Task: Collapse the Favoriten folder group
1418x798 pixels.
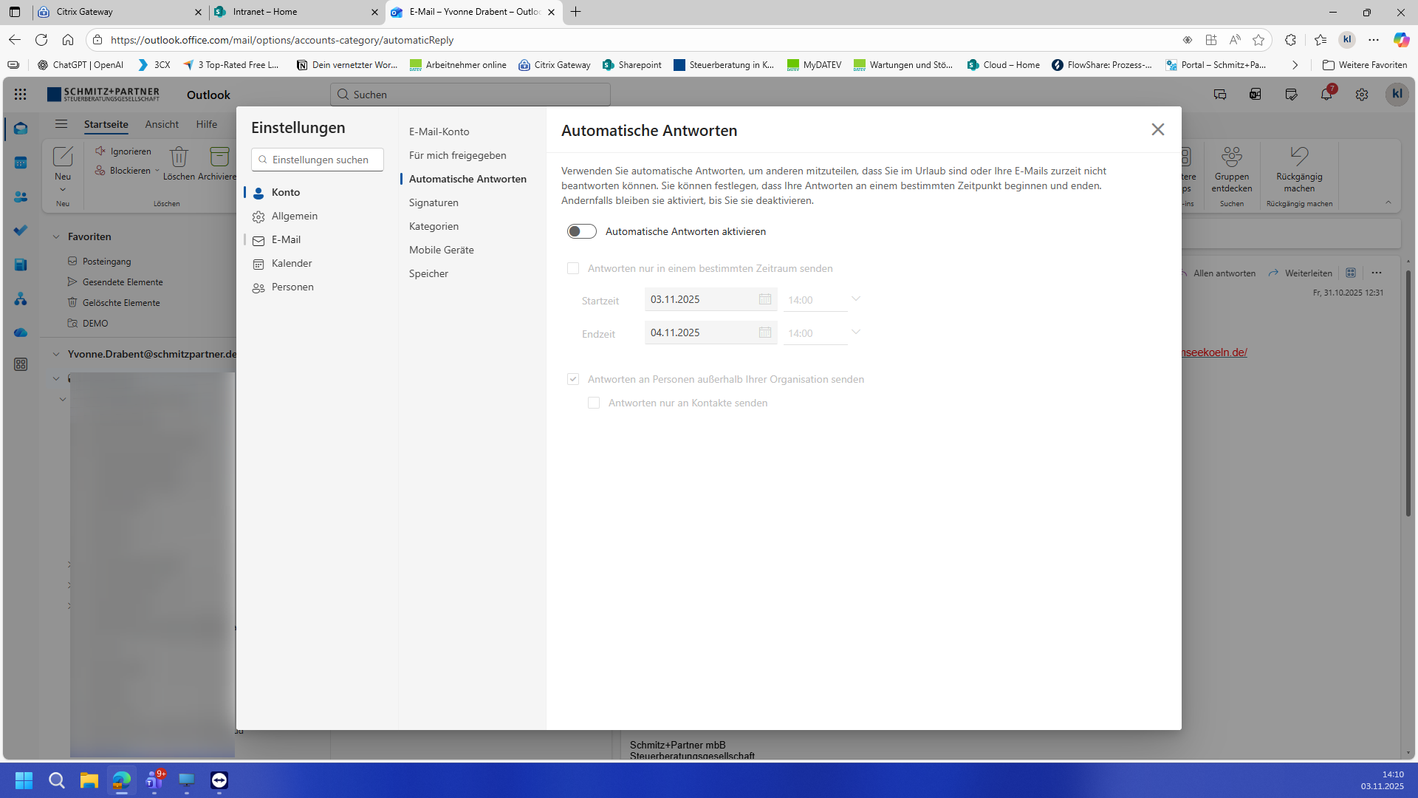Action: [56, 236]
